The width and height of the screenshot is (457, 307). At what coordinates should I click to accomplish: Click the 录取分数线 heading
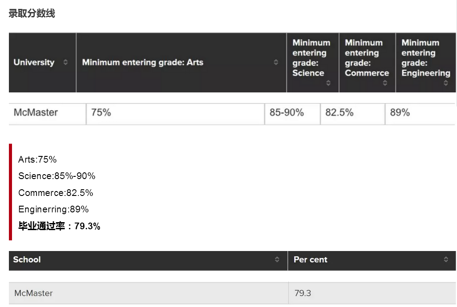point(32,13)
